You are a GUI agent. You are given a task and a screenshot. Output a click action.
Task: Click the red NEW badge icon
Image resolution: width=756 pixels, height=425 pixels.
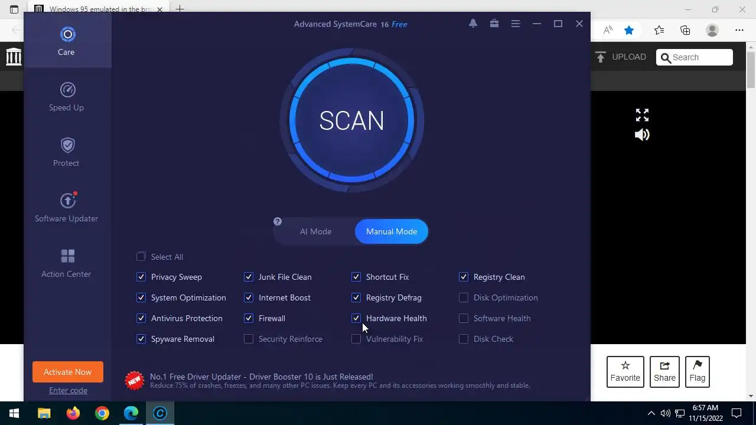click(135, 381)
